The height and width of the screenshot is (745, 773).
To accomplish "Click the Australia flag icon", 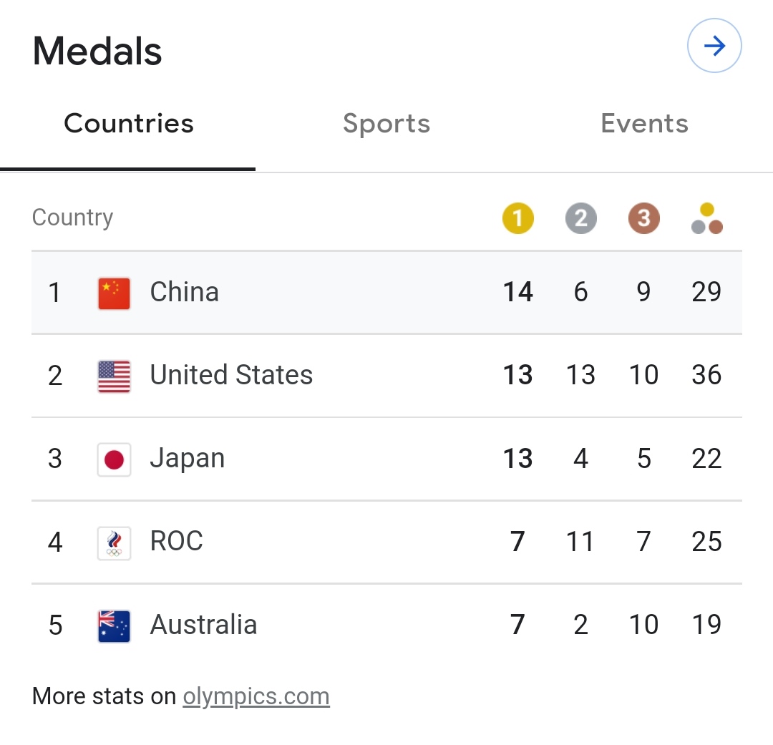I will click(x=114, y=625).
